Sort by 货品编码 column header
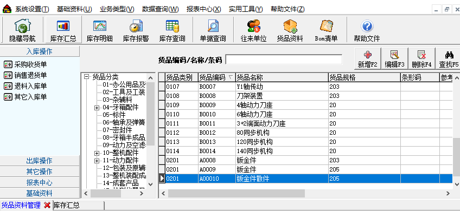 click(x=217, y=77)
